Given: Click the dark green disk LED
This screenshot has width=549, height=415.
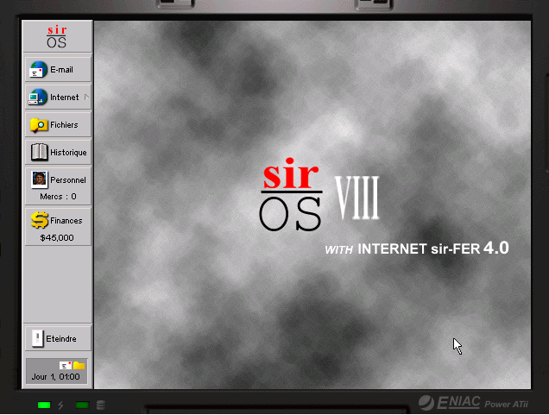Looking at the screenshot, I should 82,406.
